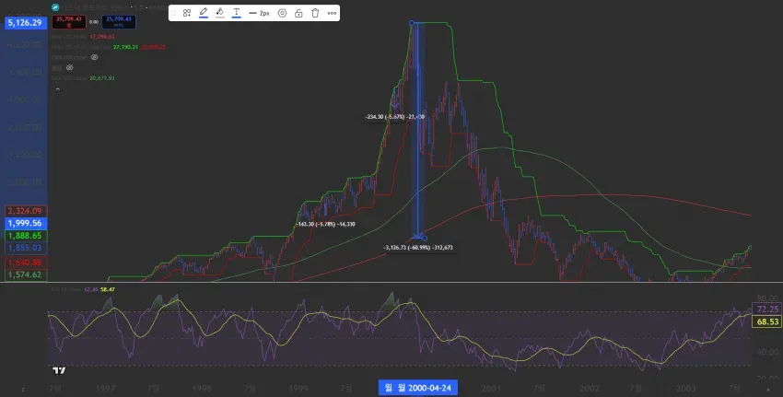Click the 2,324.09 red price label
This screenshot has height=397, width=783.
25,211
